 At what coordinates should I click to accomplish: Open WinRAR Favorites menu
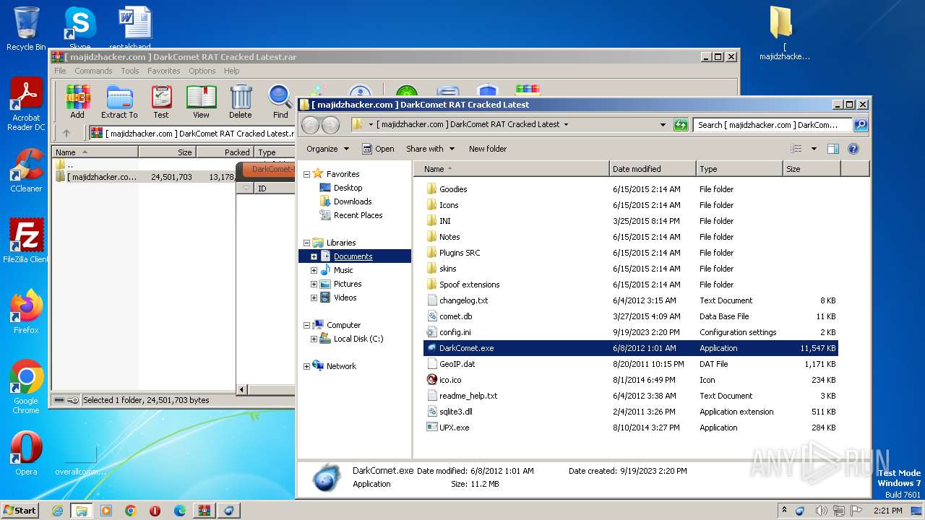coord(164,71)
